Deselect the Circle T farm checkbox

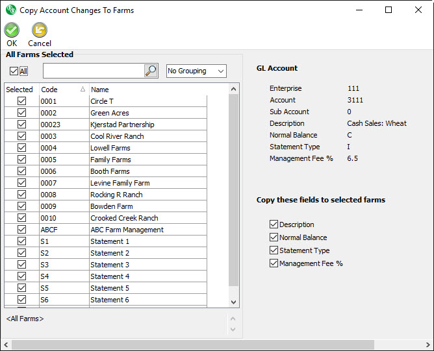21,101
